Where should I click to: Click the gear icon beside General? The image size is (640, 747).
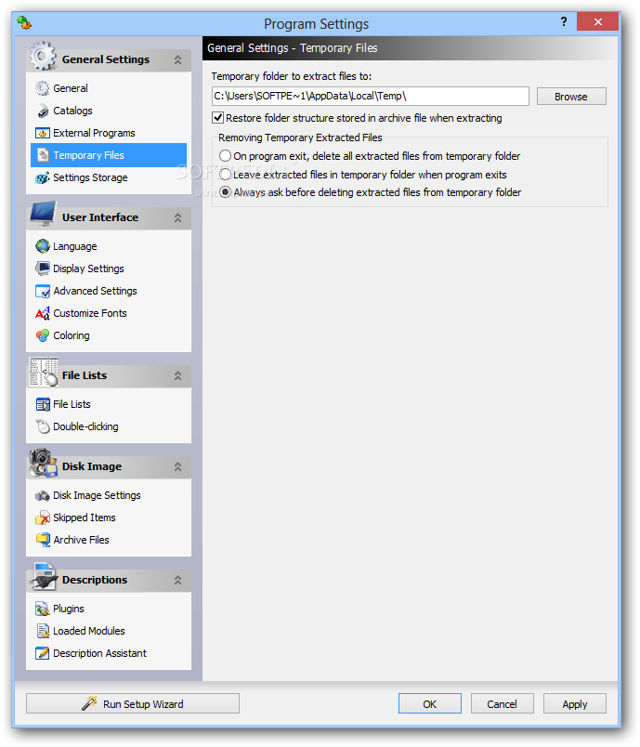pyautogui.click(x=43, y=88)
